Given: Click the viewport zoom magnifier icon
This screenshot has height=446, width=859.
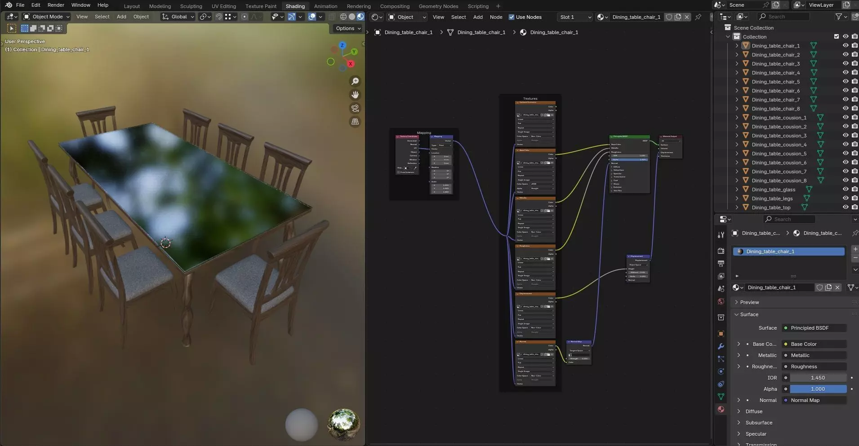Looking at the screenshot, I should [x=355, y=81].
